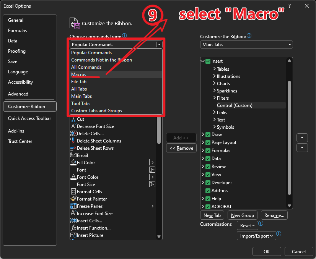Expand the Illustrations group
Screen dimensions: 316x259
click(214, 76)
